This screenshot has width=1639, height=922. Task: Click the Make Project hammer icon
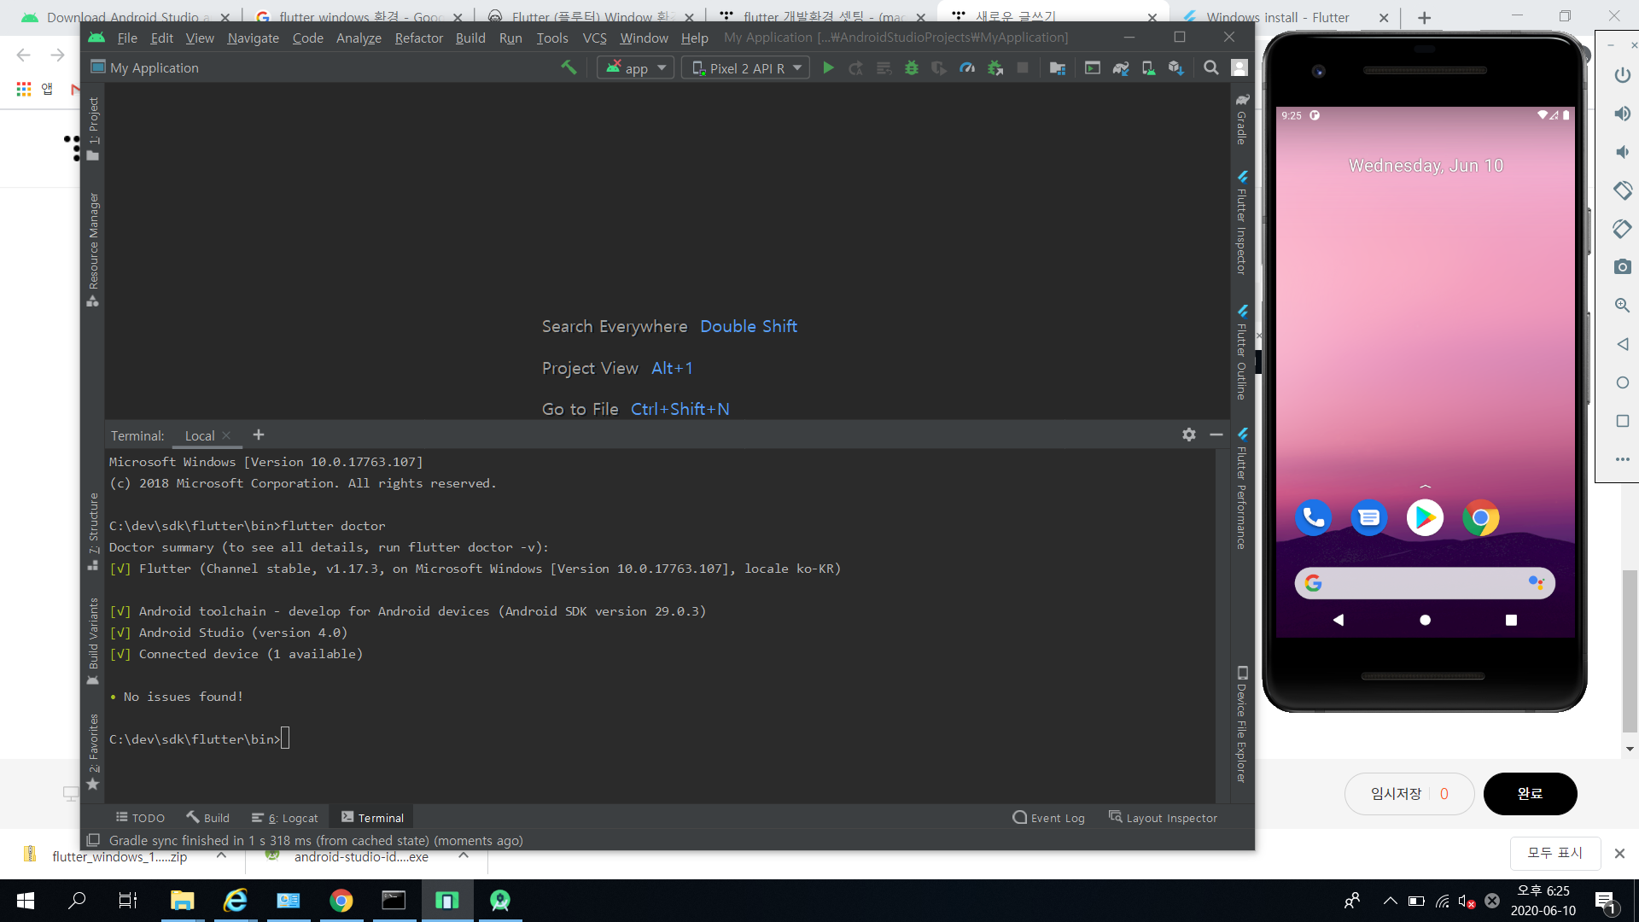(569, 67)
